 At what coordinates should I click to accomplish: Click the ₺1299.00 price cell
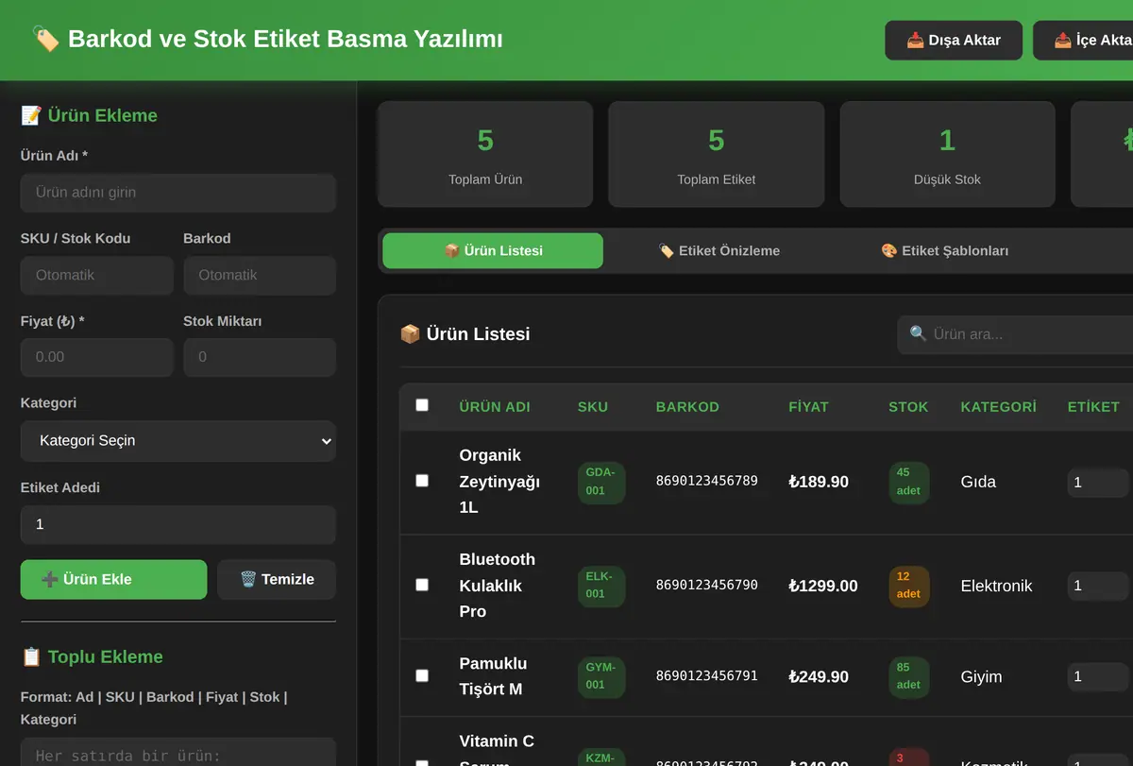click(823, 586)
